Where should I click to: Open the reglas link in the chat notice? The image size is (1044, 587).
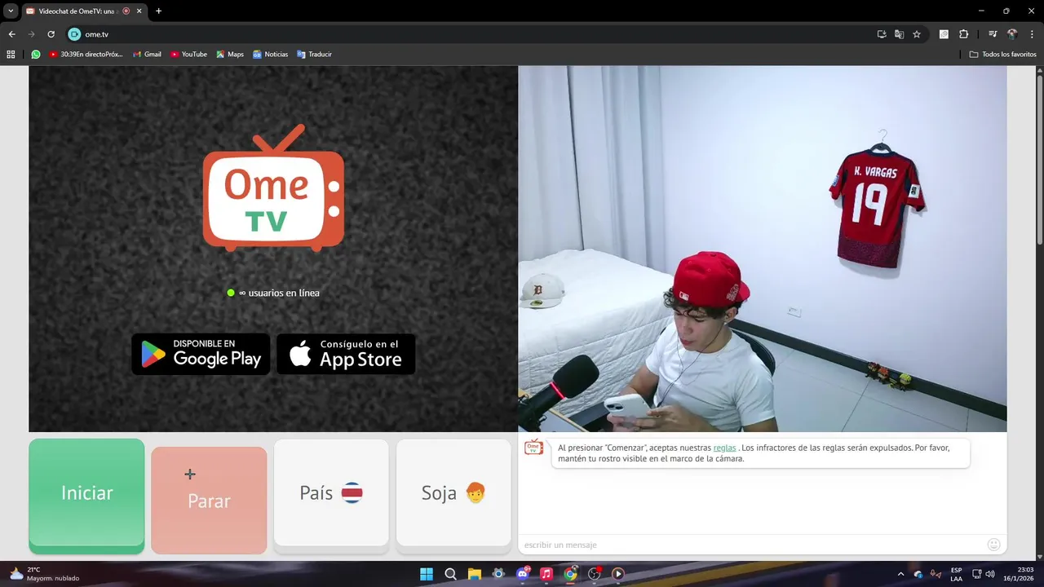pyautogui.click(x=724, y=448)
